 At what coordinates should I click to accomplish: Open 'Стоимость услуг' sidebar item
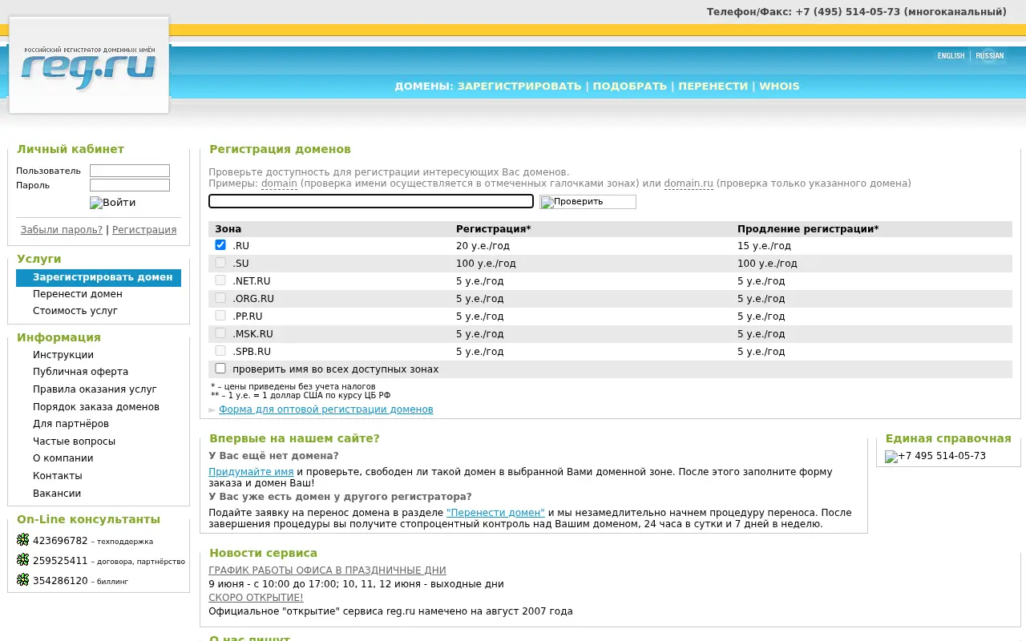coord(75,311)
